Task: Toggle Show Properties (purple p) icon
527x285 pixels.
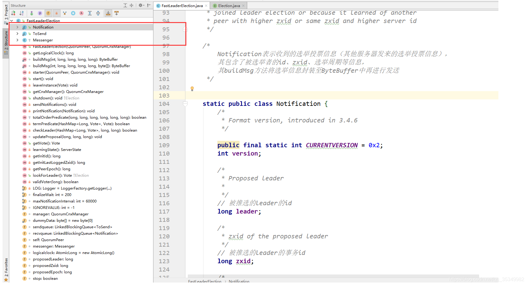Action: pyautogui.click(x=40, y=13)
